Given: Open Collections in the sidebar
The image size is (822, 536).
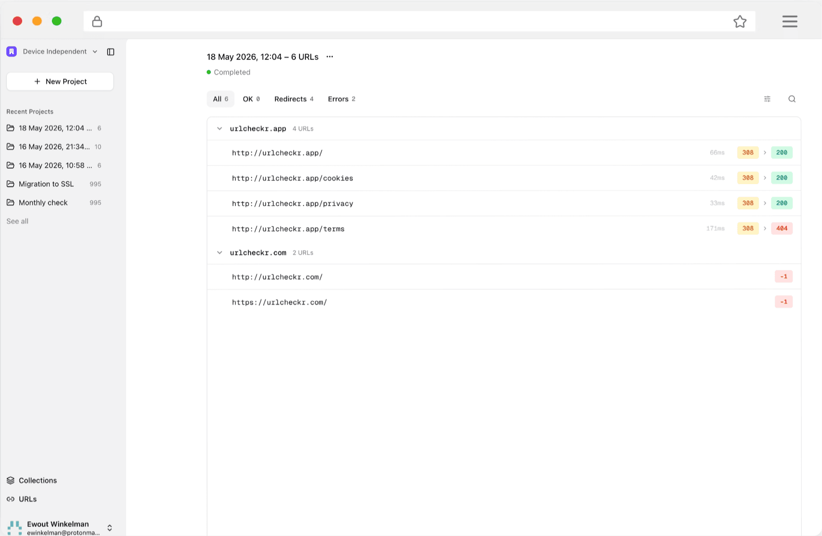Looking at the screenshot, I should 32,481.
